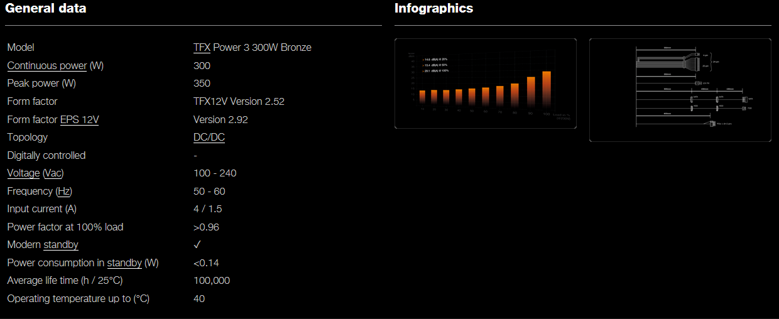The width and height of the screenshot is (779, 319).
Task: Click the operating temperature value 40
Action: [199, 298]
